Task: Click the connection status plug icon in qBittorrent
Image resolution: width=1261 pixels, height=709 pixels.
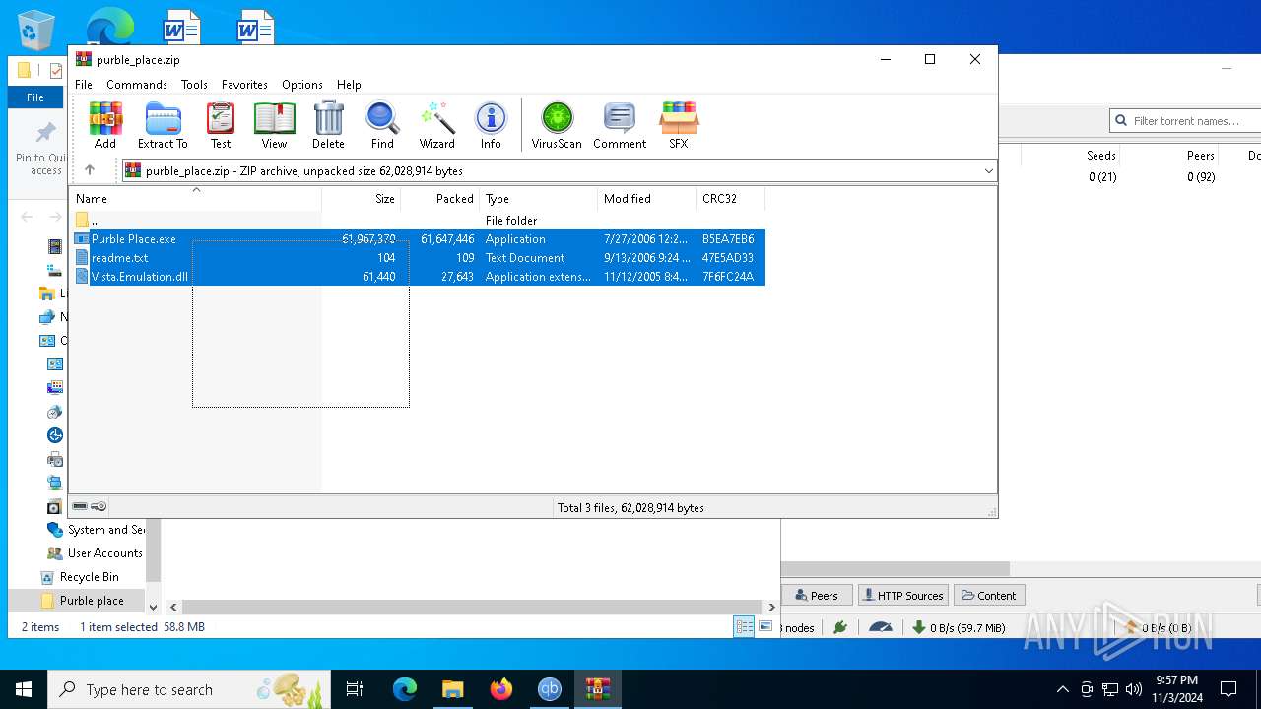Action: tap(840, 627)
